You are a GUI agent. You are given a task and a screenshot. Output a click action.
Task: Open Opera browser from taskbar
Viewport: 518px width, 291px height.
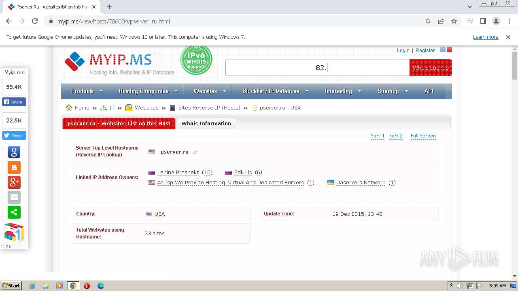(87, 286)
